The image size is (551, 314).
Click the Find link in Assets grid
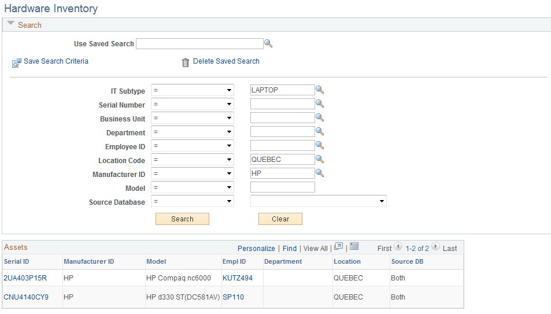tap(290, 248)
